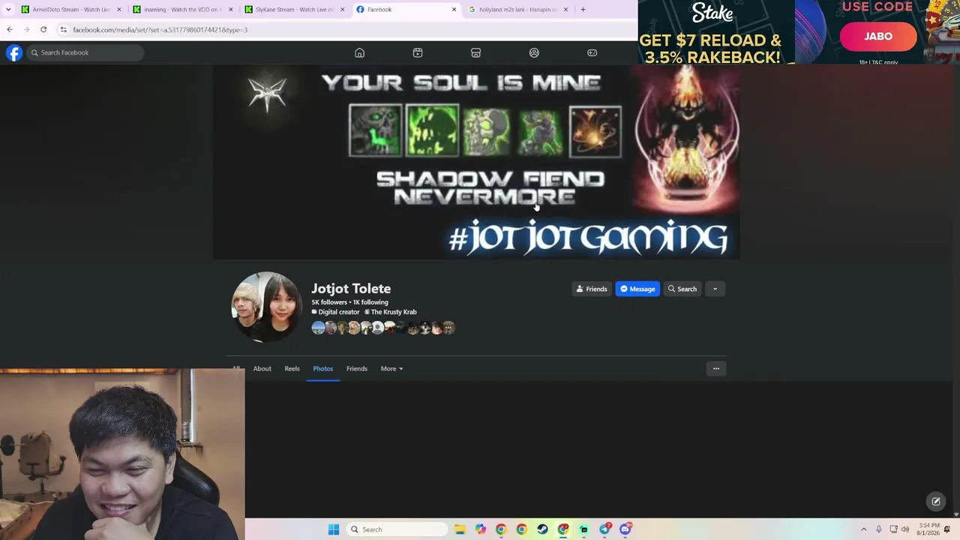
Task: Open the Groups icon in top navigation
Action: tap(534, 52)
